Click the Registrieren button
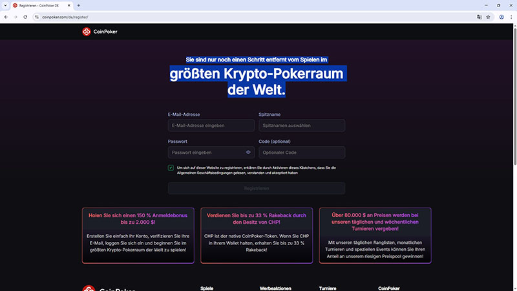517x291 pixels. (257, 188)
